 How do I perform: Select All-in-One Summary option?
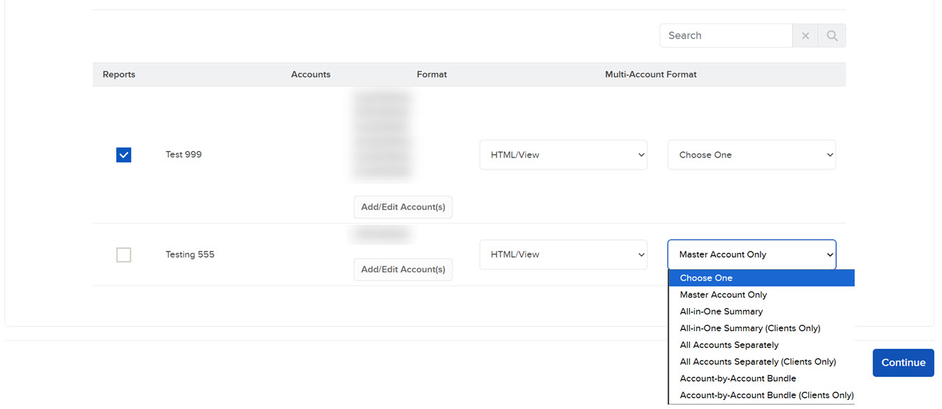tap(721, 311)
